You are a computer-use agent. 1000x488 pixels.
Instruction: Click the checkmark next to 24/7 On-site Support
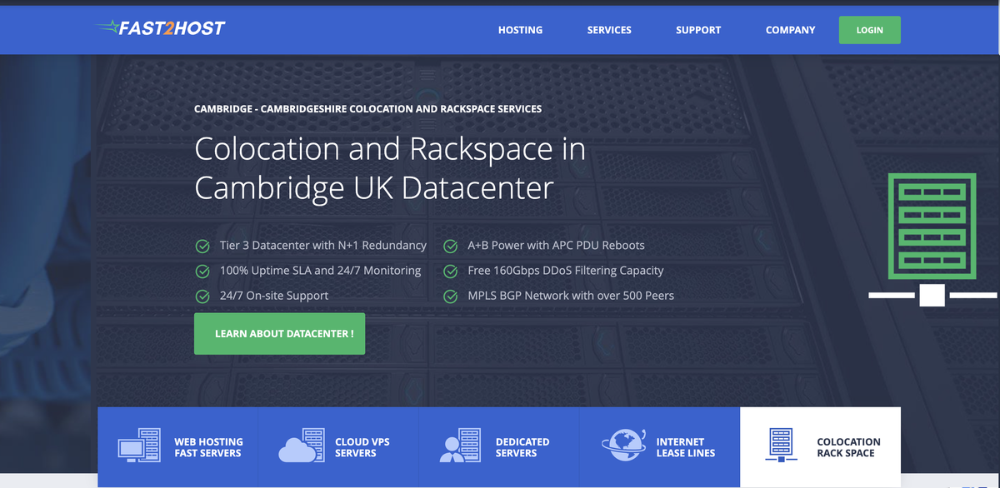[202, 296]
